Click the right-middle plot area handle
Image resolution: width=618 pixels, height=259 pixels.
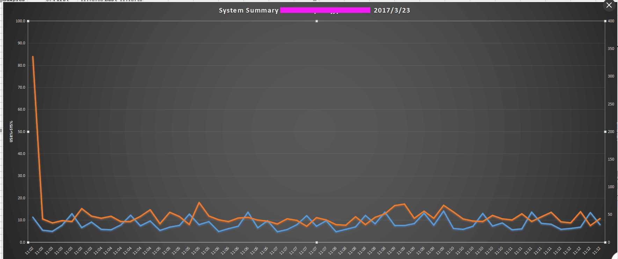pyautogui.click(x=605, y=132)
